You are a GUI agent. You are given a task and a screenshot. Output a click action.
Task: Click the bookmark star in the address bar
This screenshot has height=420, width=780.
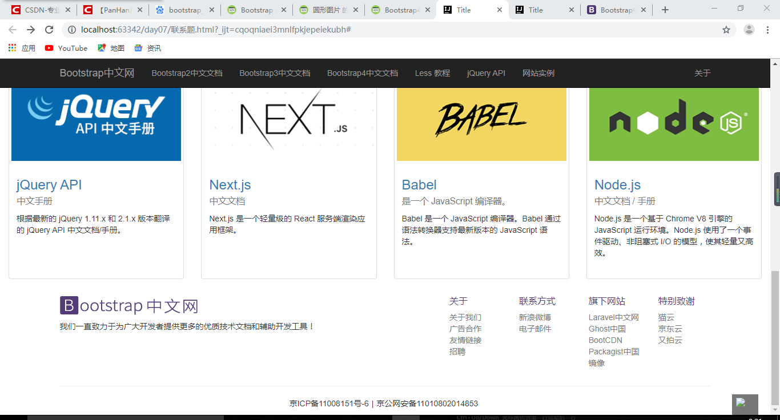[x=726, y=30]
